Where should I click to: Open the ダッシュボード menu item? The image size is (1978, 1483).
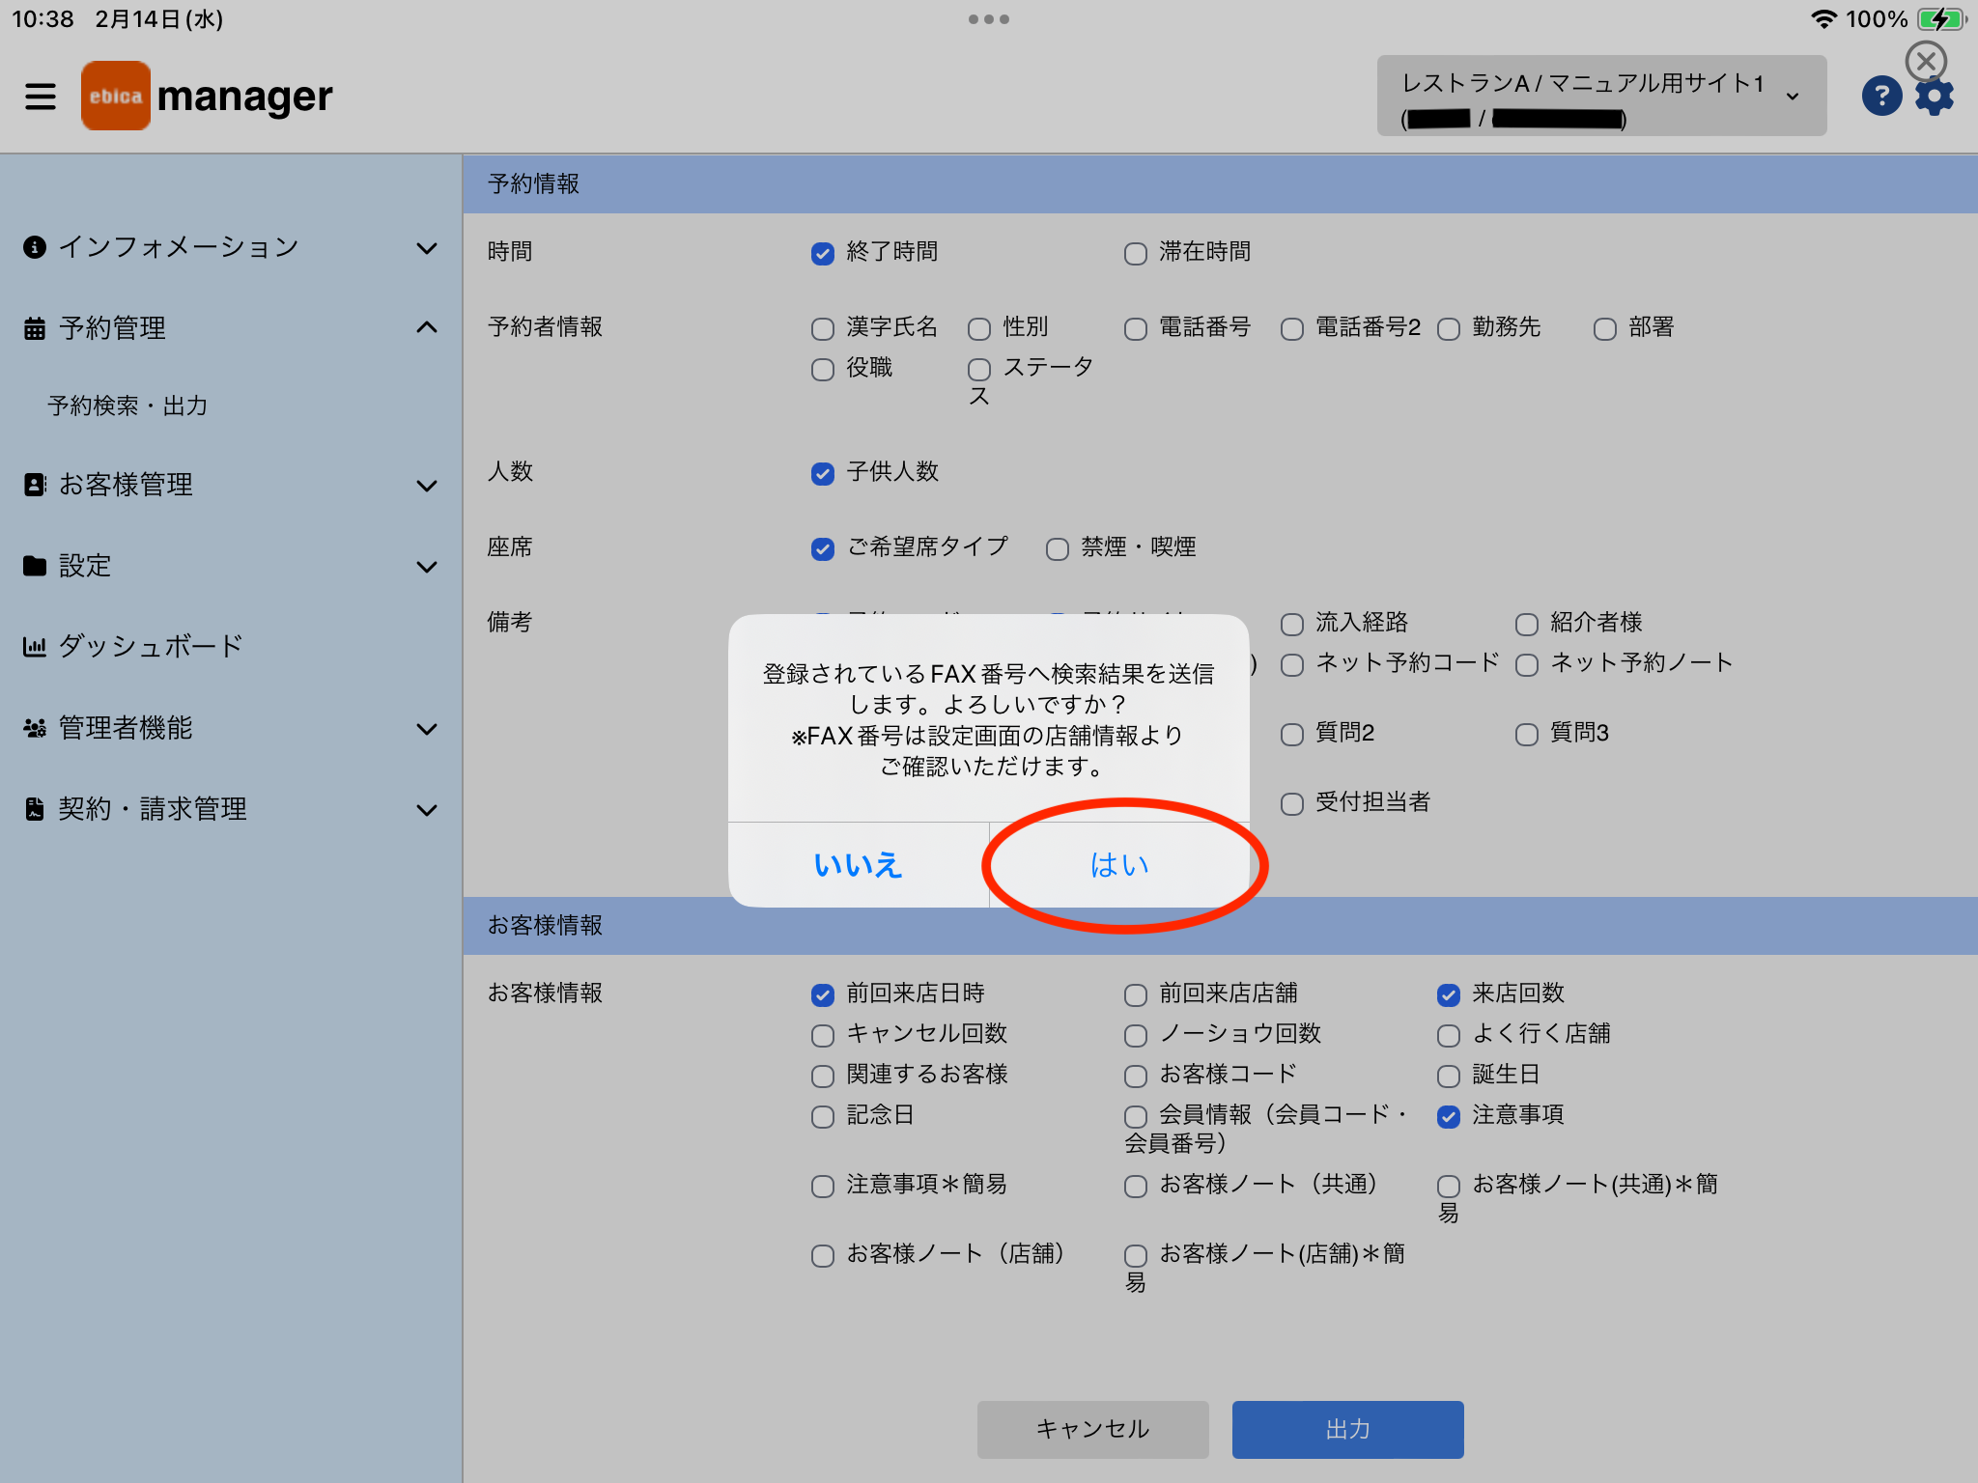coord(151,646)
